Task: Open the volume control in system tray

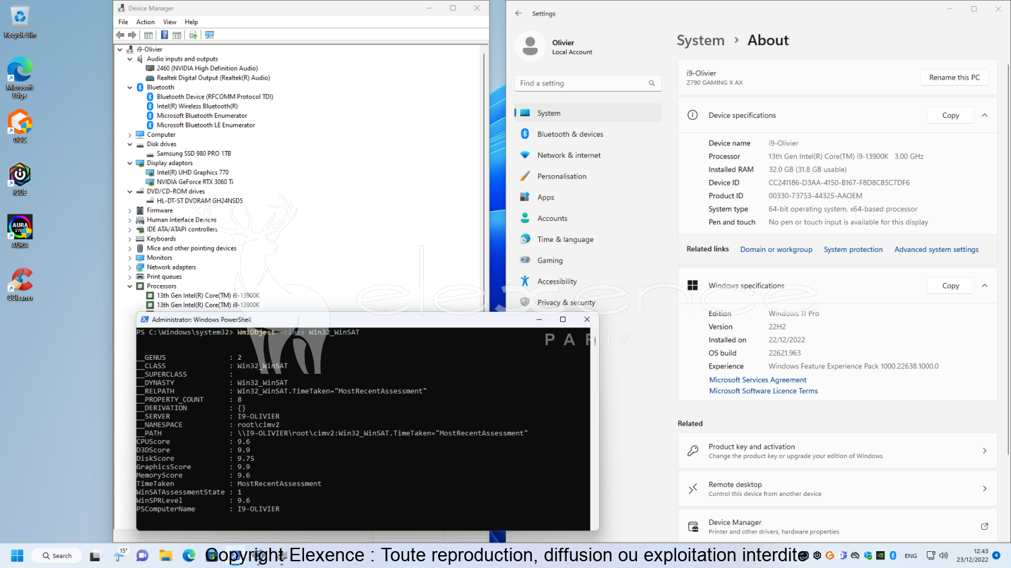Action: 944,556
